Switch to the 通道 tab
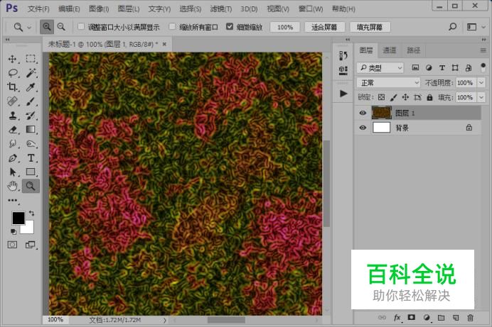Image resolution: width=492 pixels, height=327 pixels. click(390, 50)
